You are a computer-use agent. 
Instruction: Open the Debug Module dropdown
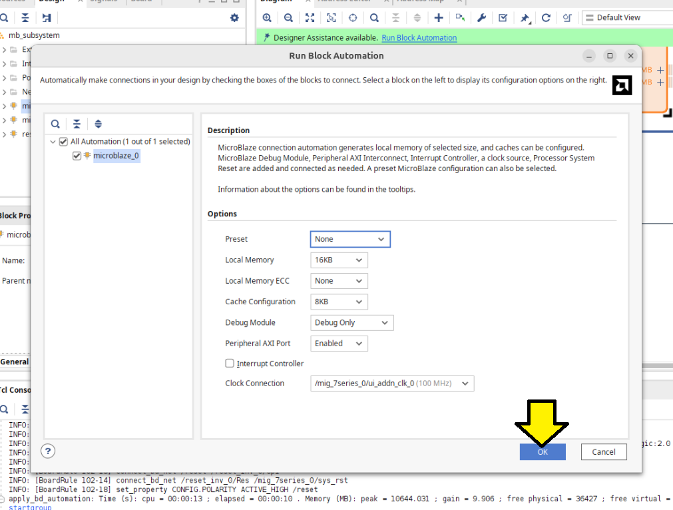(352, 323)
